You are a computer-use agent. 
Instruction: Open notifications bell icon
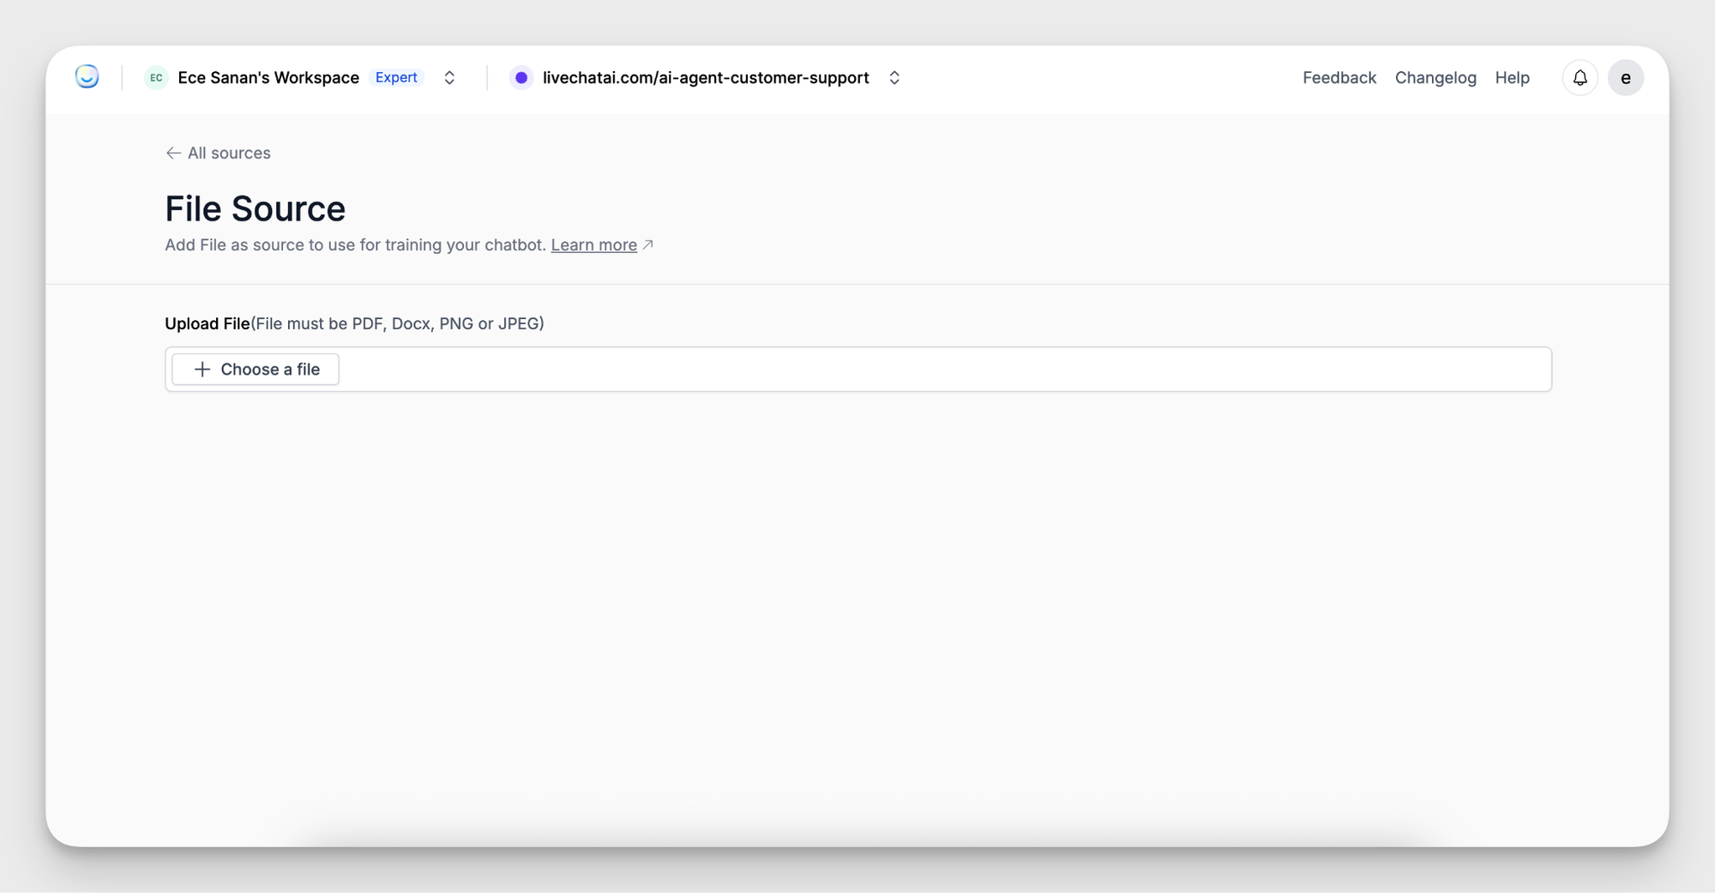[x=1580, y=78]
